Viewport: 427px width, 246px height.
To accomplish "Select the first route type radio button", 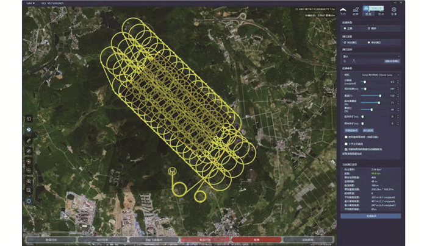I will point(345,29).
